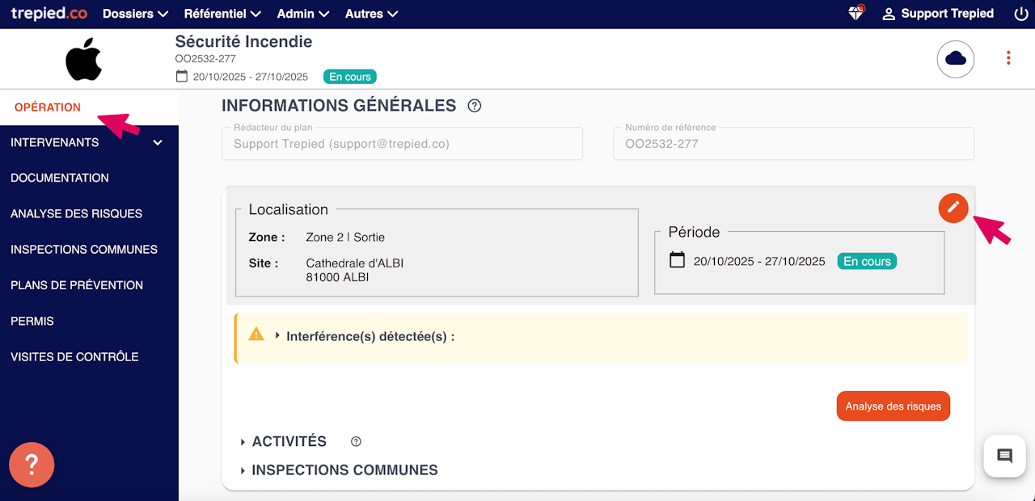
Task: Click the Numéro de référence field
Action: [793, 144]
